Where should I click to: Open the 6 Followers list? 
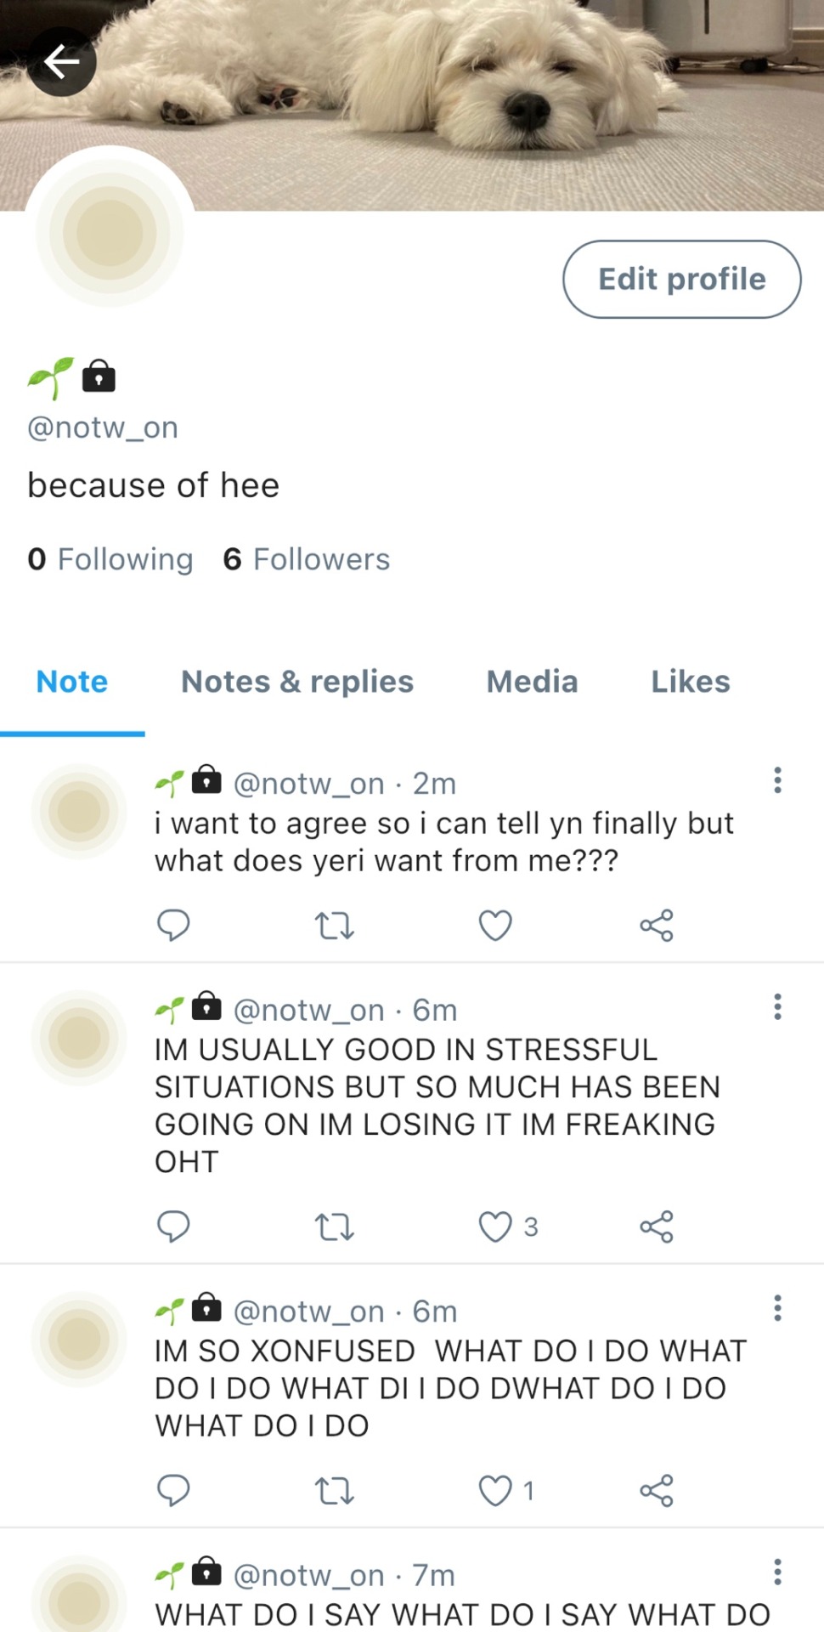(307, 559)
